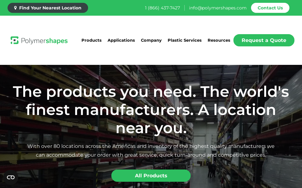Open the Applications menu
302x188 pixels.
pos(121,40)
